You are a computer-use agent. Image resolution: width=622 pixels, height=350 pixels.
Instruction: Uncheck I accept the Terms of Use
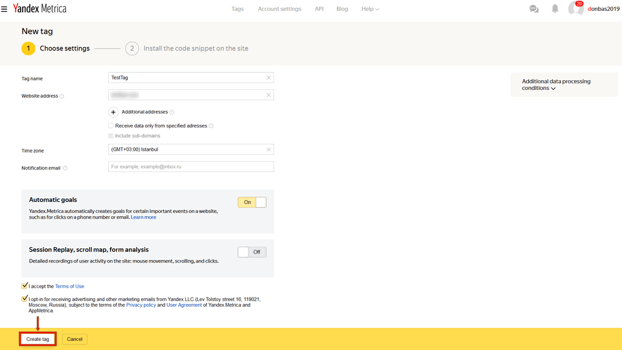(x=25, y=285)
